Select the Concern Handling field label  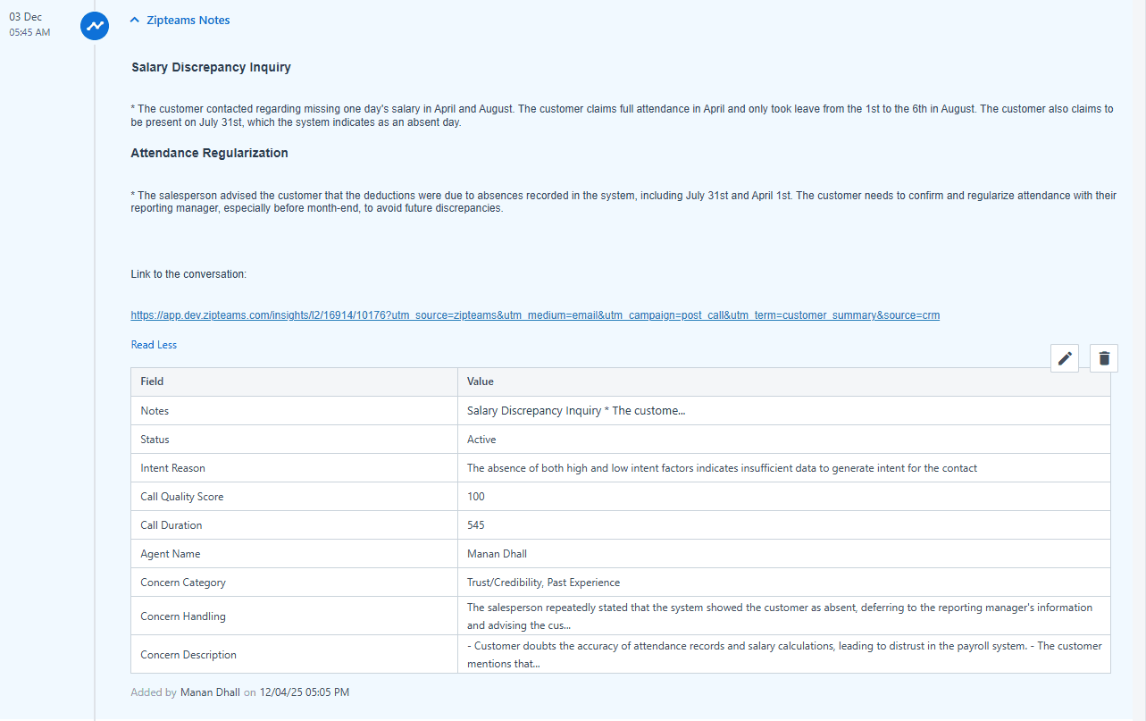[183, 616]
